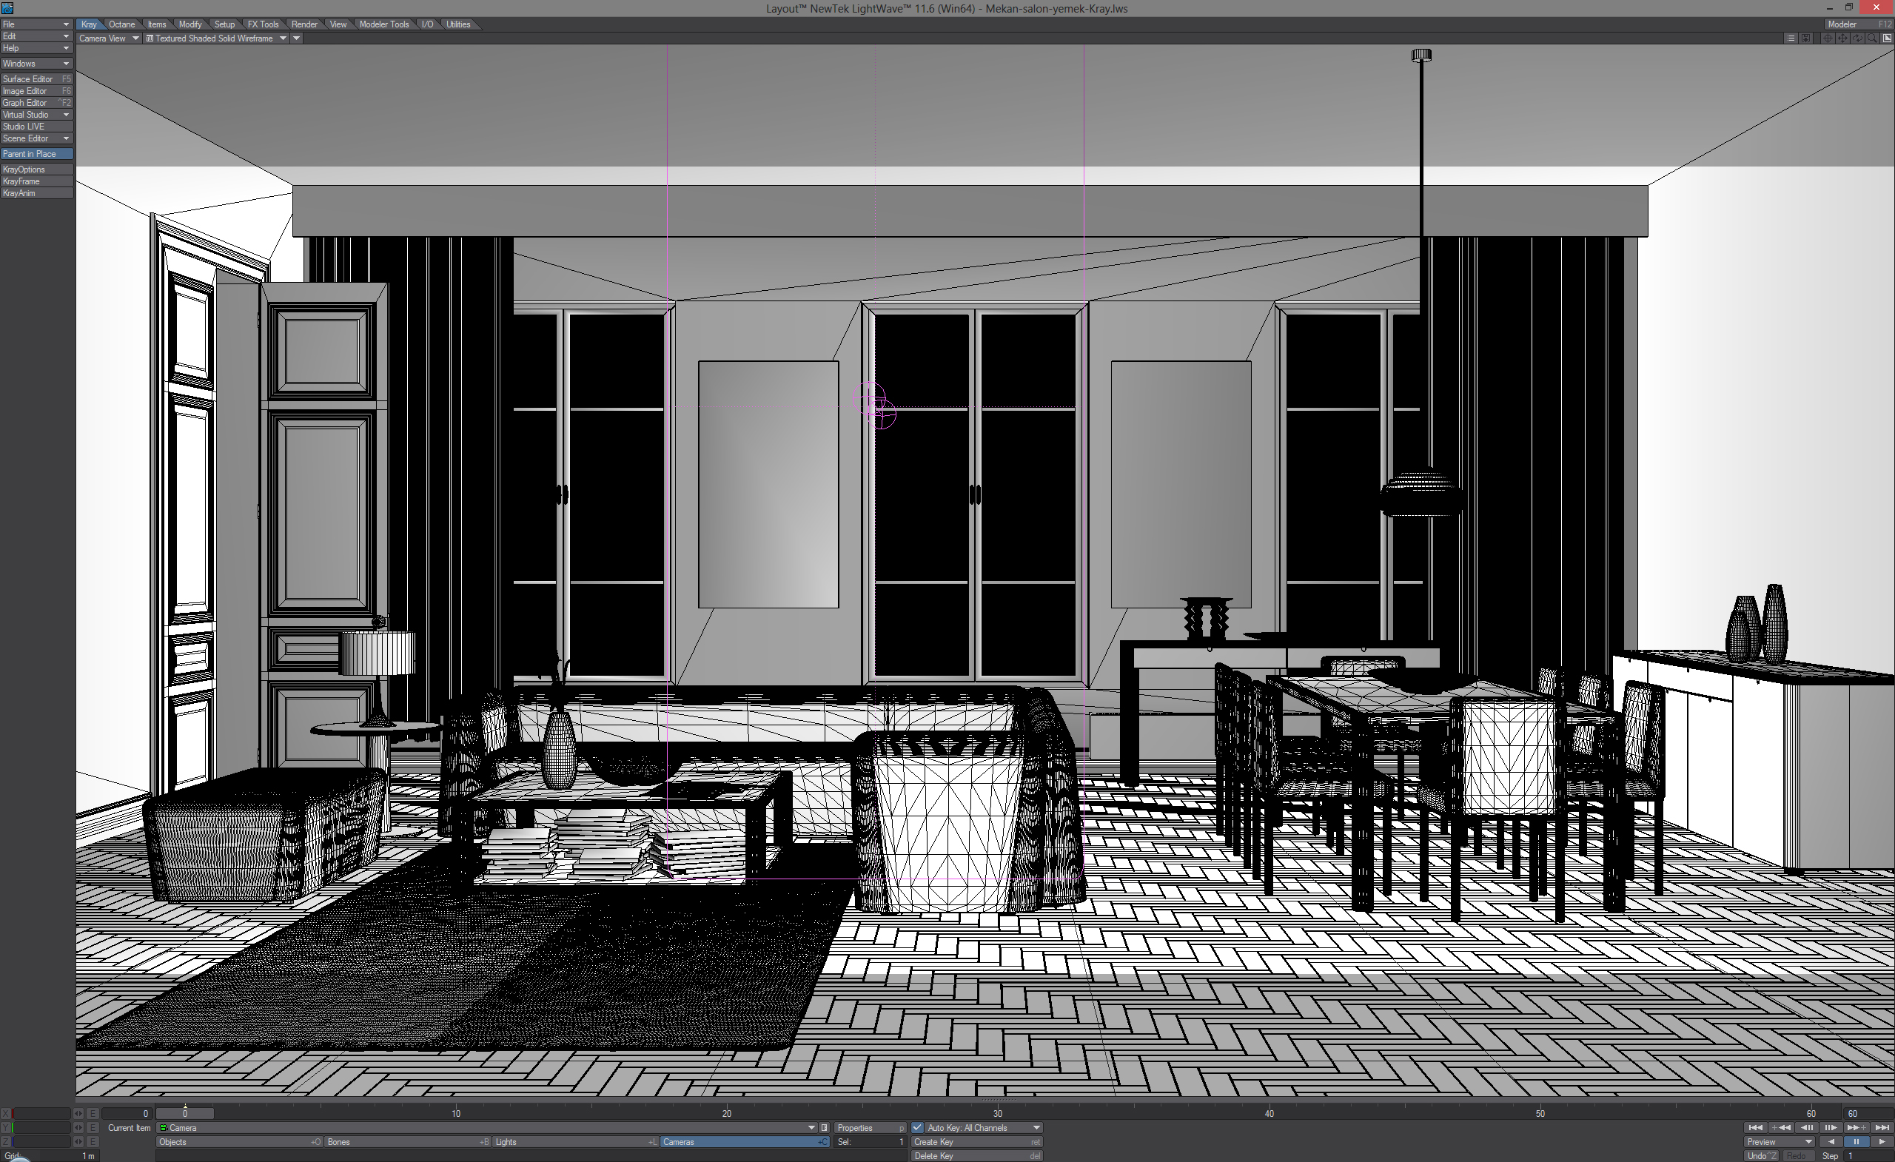Toggle the Auto Key checkbox

click(x=917, y=1127)
